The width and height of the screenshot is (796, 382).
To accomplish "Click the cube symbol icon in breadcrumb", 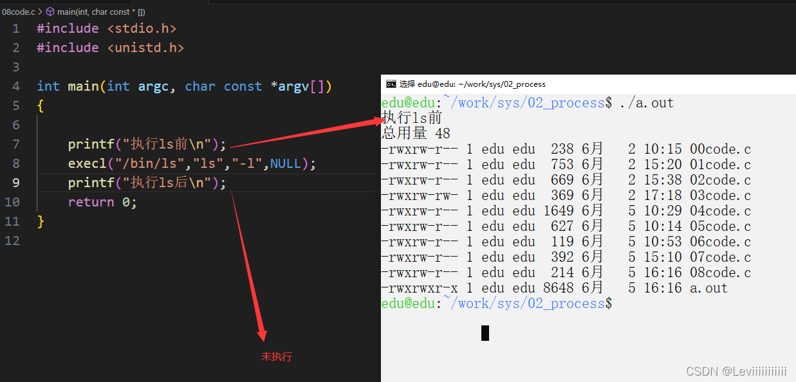I will click(x=50, y=11).
